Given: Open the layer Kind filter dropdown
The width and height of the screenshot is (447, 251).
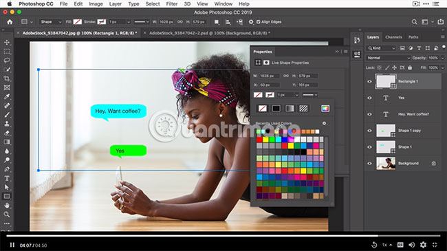Looking at the screenshot, I should pyautogui.click(x=382, y=48).
